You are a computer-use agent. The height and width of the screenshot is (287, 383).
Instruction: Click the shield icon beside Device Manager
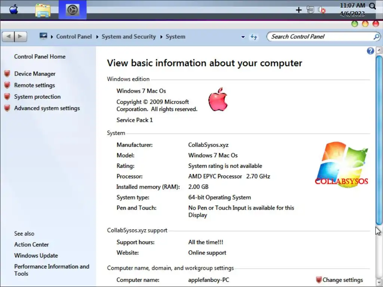click(x=7, y=74)
